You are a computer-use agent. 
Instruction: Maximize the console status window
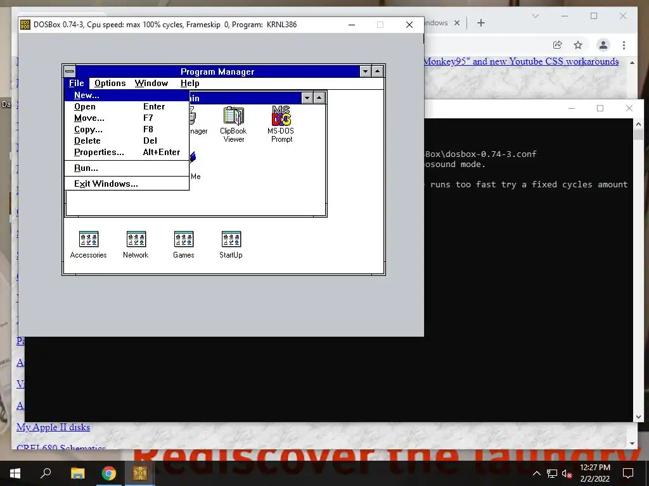(600, 108)
